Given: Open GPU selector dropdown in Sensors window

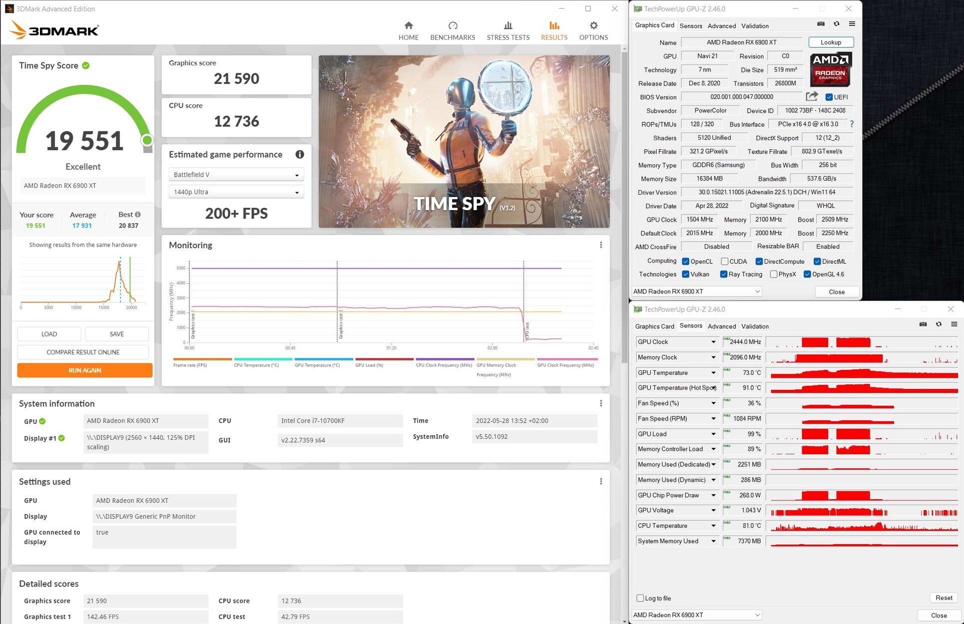Looking at the screenshot, I should tap(697, 615).
